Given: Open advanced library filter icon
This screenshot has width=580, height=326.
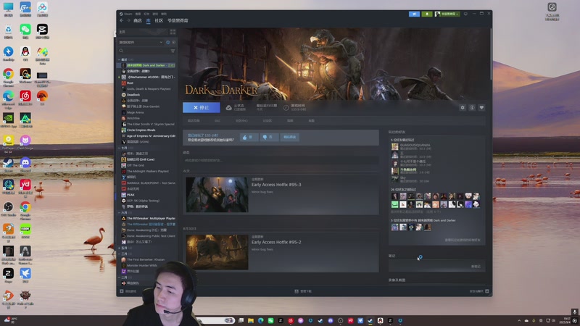Looking at the screenshot, I should pos(173,51).
